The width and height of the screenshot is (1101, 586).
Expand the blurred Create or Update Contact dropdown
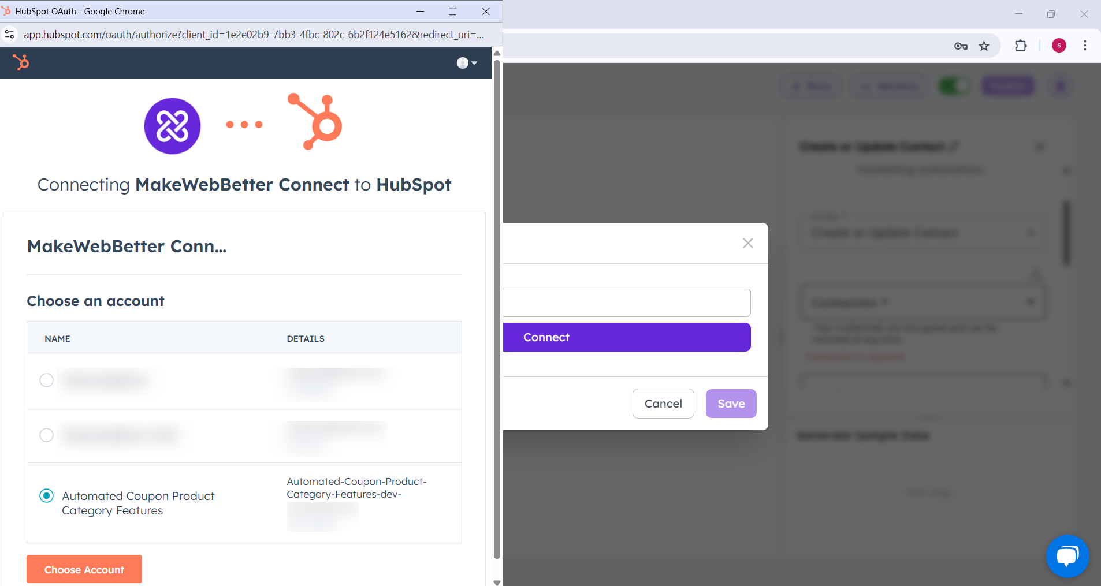tap(923, 233)
